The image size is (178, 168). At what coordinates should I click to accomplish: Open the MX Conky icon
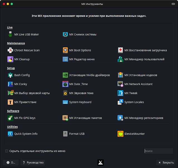pos(10,84)
